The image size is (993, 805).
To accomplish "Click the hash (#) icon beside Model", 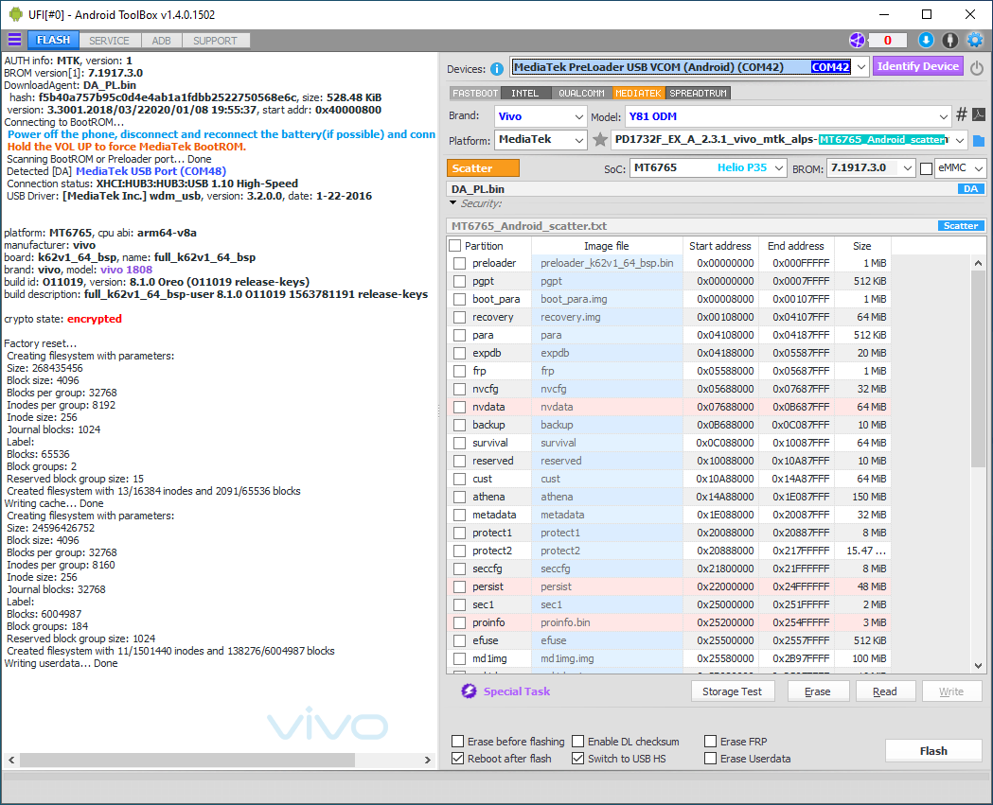I will point(962,115).
